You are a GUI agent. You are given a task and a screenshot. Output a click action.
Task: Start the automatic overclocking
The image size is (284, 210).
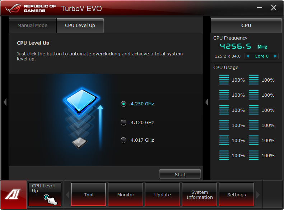pyautogui.click(x=180, y=174)
